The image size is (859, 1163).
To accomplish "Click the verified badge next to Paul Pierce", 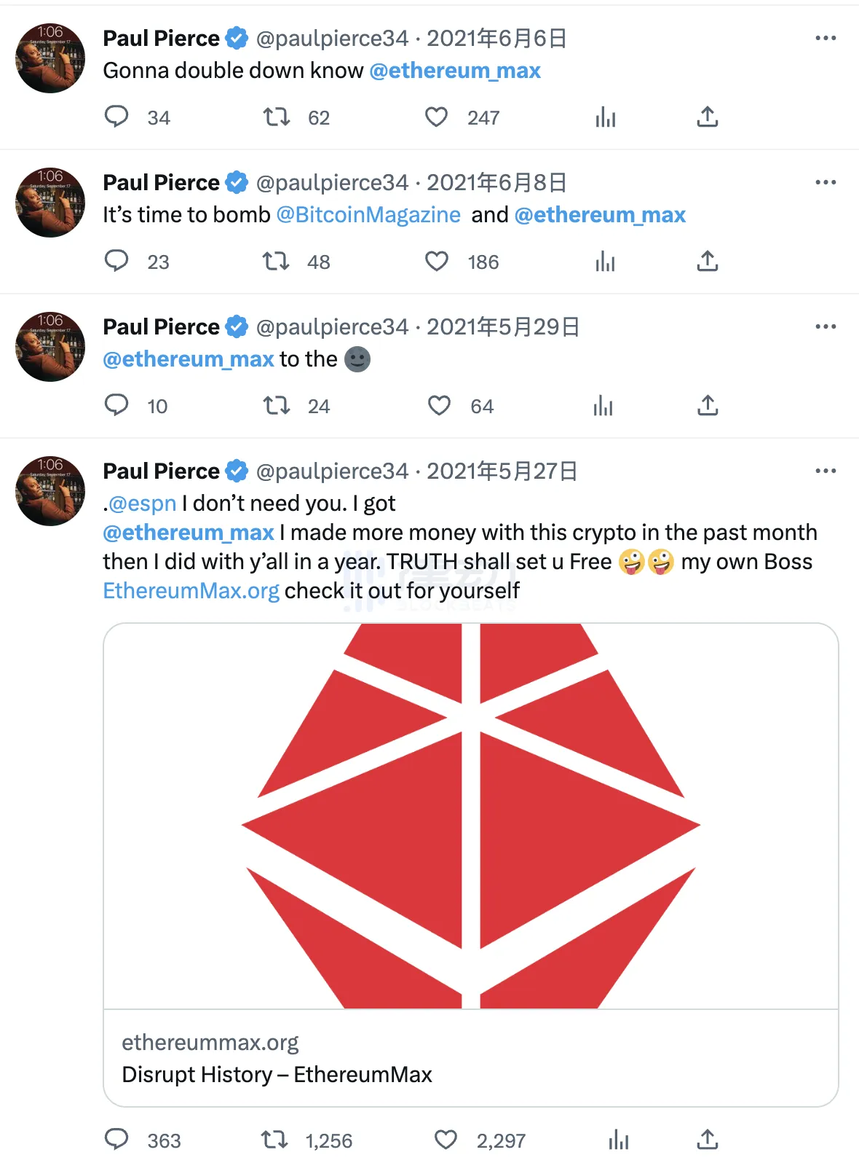I will pos(234,38).
